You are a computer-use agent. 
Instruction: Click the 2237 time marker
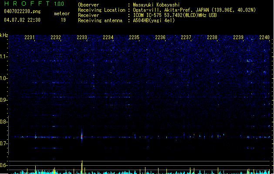click(x=186, y=37)
